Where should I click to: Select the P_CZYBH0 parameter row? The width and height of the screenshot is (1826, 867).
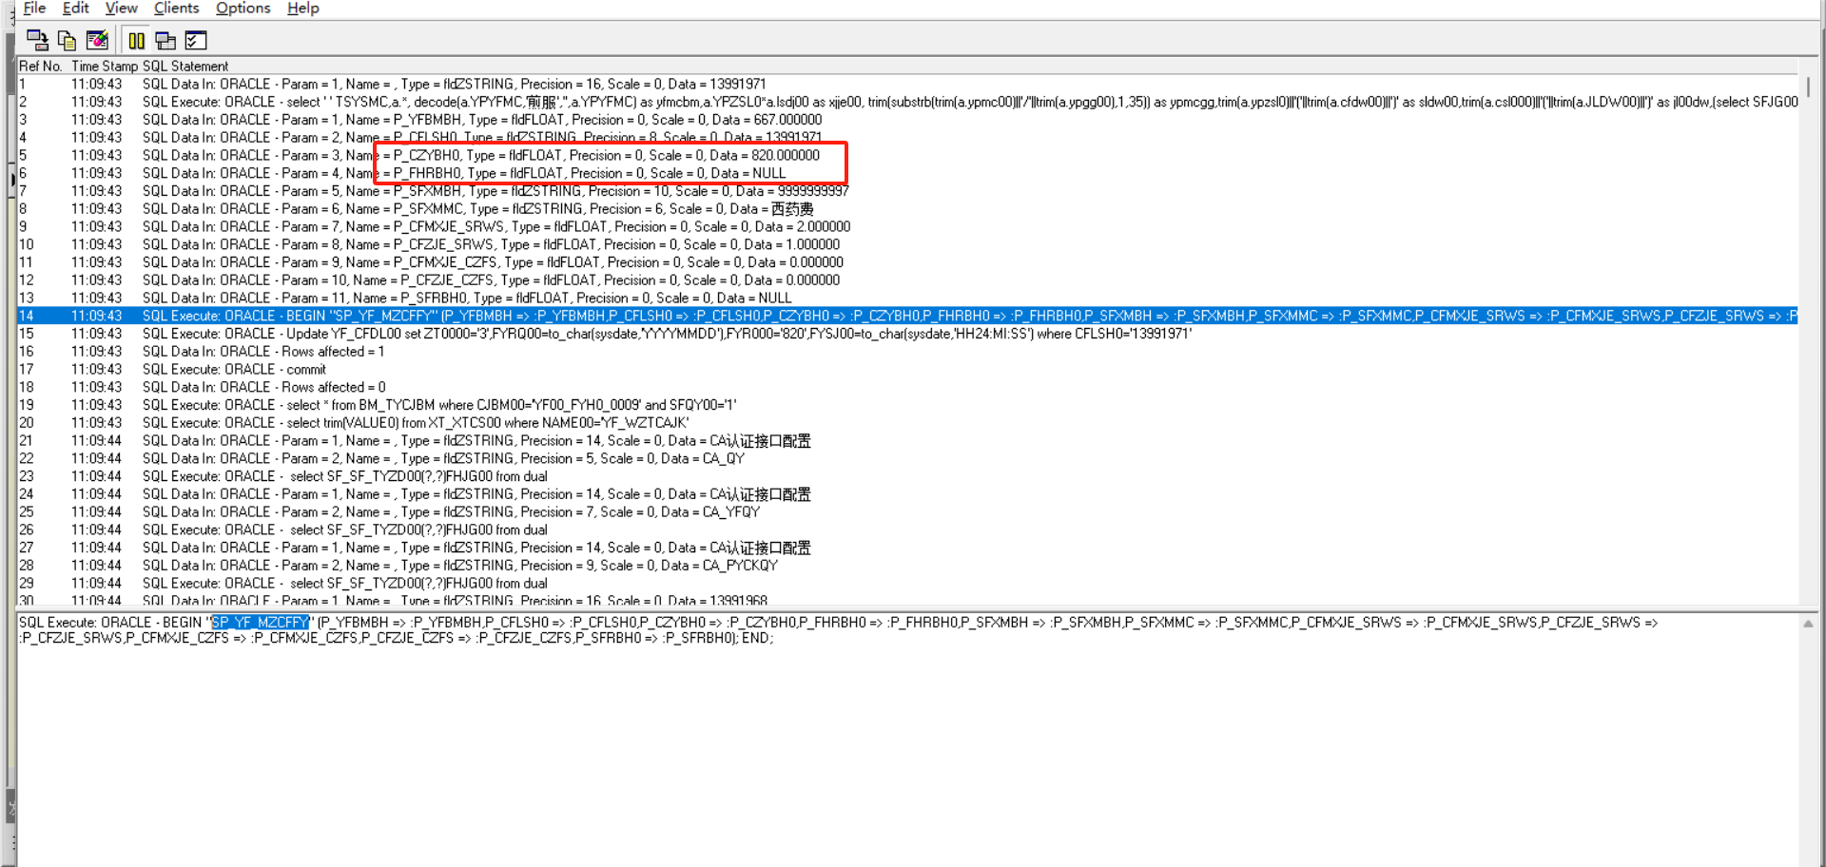907,156
